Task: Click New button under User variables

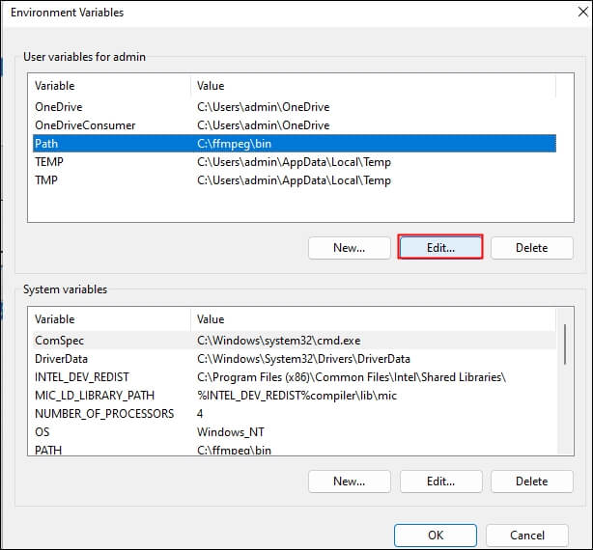Action: (x=349, y=247)
